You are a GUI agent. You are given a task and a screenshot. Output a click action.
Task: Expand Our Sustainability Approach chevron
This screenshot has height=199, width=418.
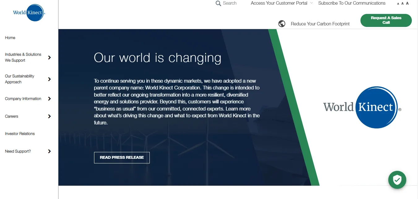50,79
